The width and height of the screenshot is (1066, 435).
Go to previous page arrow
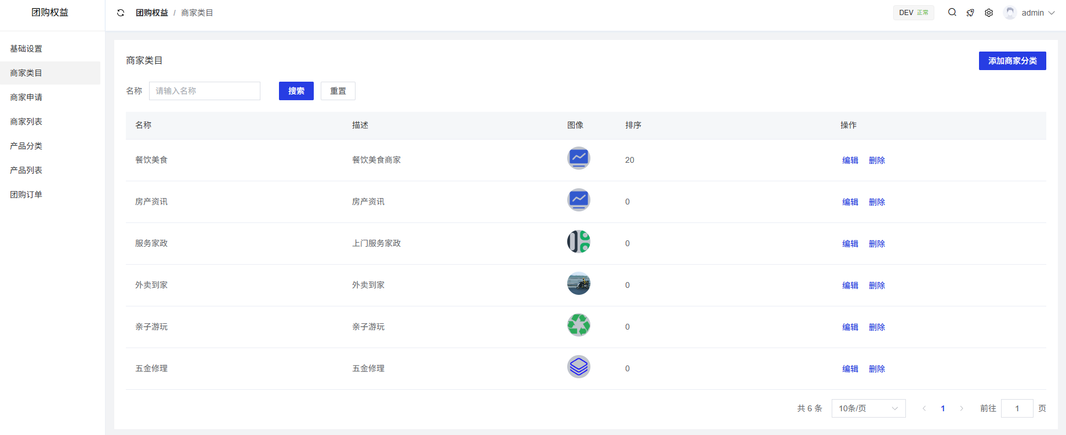(x=924, y=408)
